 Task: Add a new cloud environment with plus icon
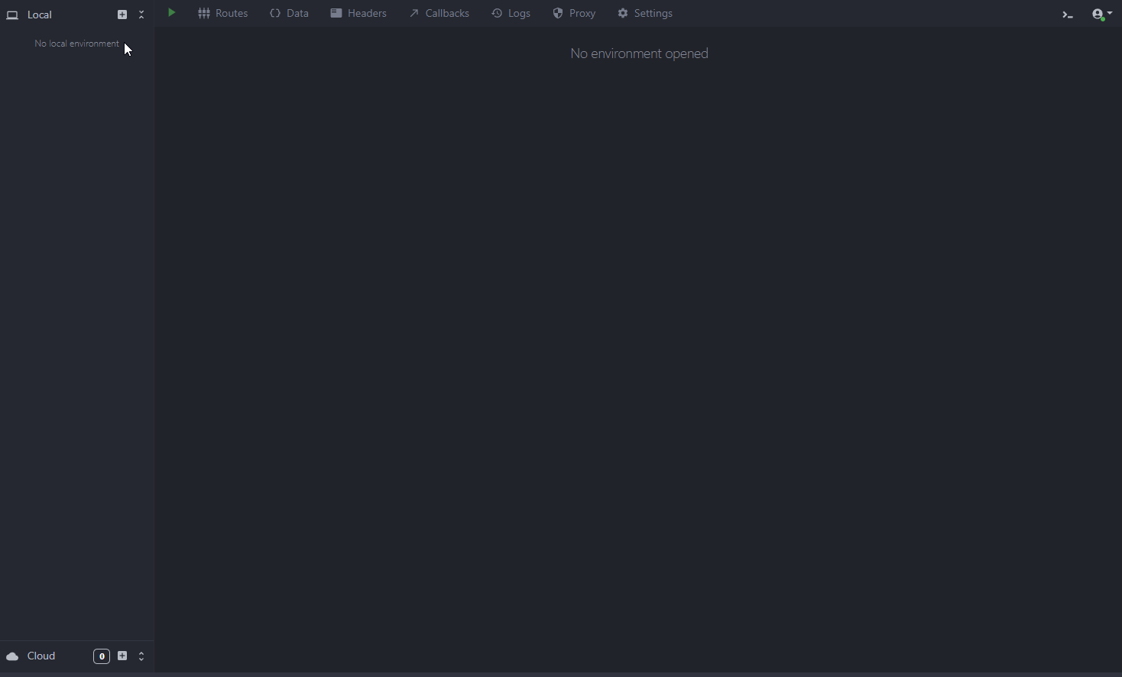(122, 656)
